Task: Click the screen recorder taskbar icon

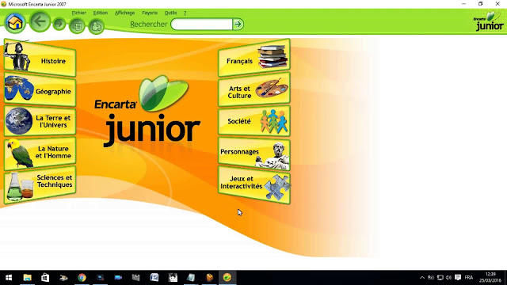Action: coord(101,278)
